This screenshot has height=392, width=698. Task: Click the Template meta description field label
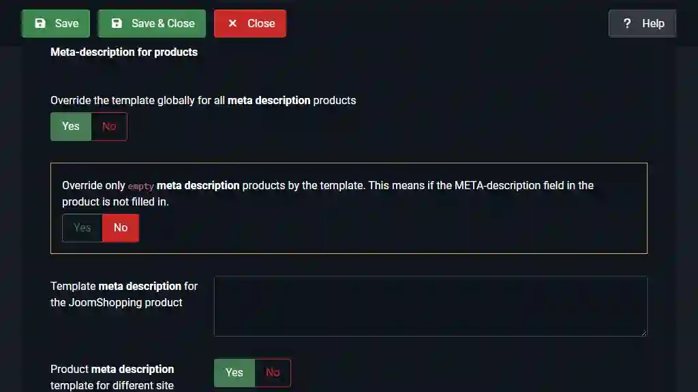[x=124, y=294]
